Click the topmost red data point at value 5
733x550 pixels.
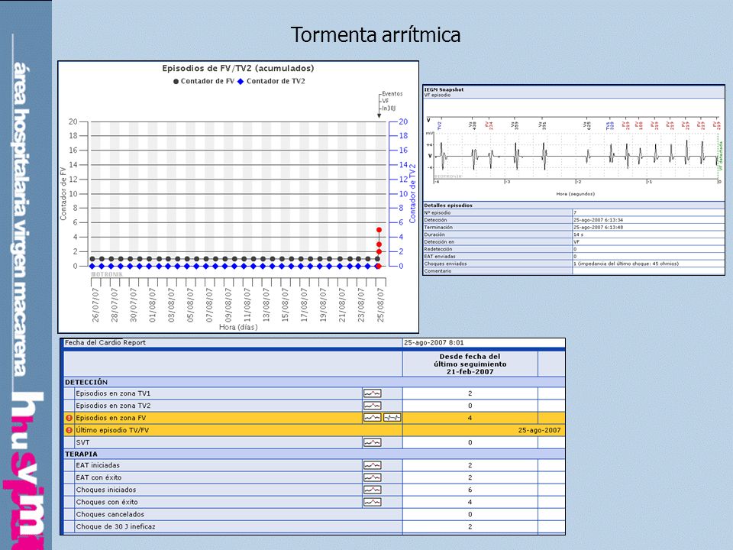coord(379,230)
